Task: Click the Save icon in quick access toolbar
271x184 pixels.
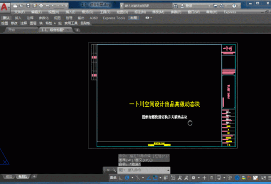Action: click(28, 6)
